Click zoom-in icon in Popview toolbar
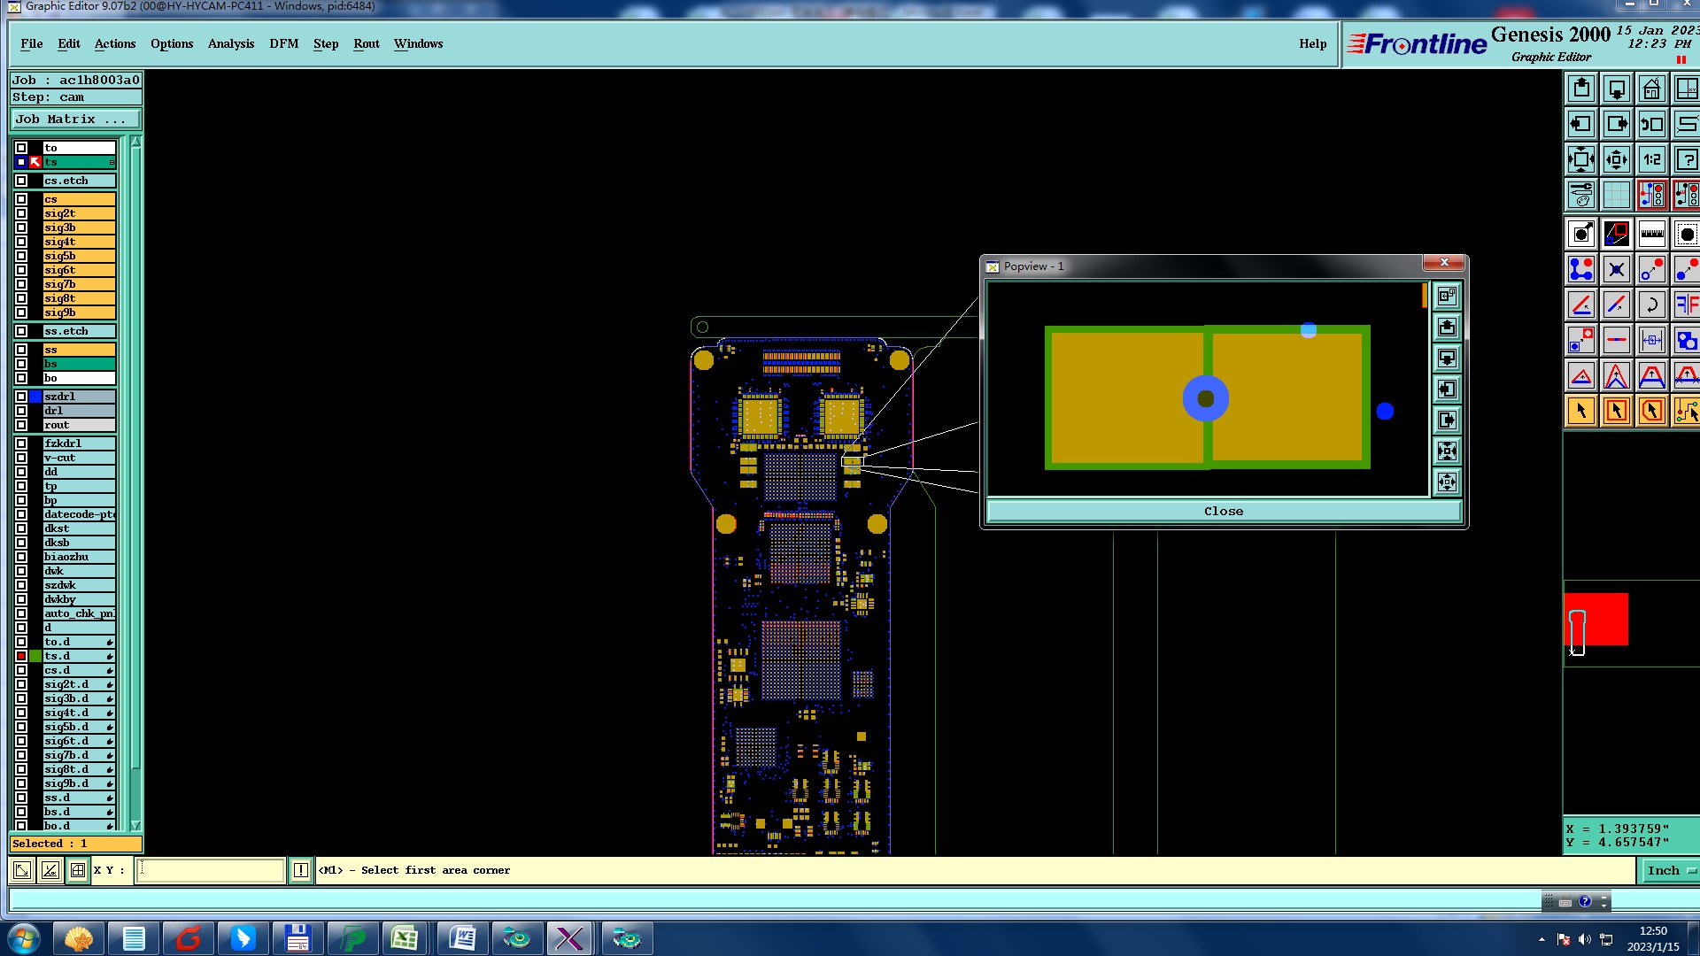This screenshot has height=956, width=1700. point(1447,451)
